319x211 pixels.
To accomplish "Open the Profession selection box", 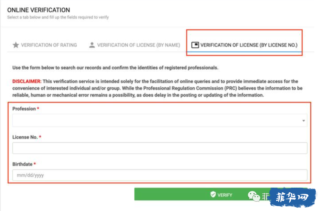I will coord(160,120).
